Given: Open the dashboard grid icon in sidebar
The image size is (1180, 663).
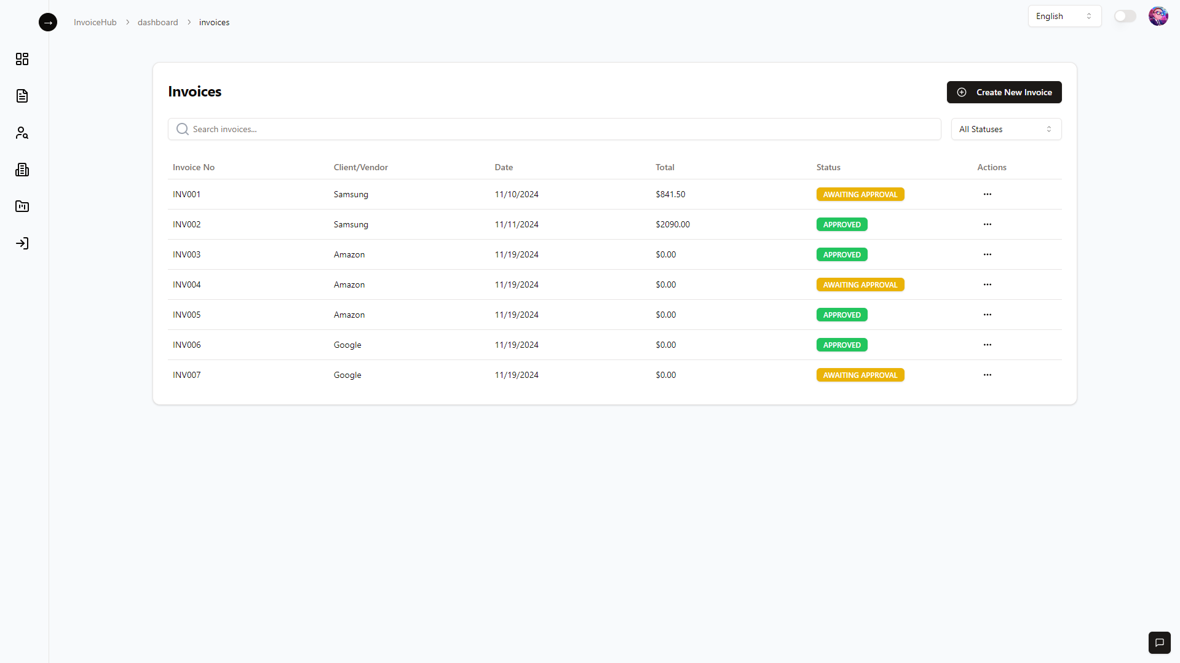Looking at the screenshot, I should tap(22, 59).
